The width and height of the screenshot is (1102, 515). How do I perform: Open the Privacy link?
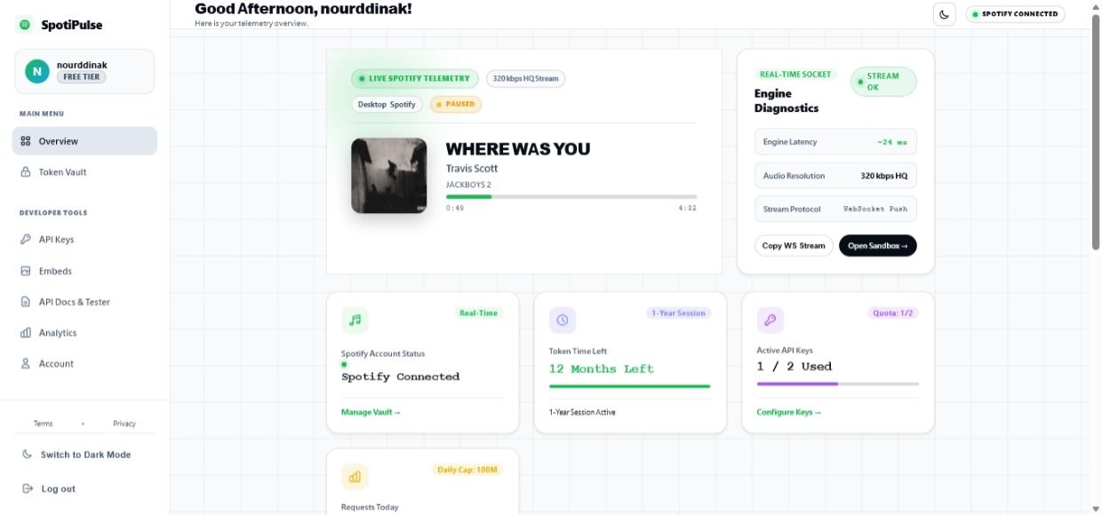124,424
